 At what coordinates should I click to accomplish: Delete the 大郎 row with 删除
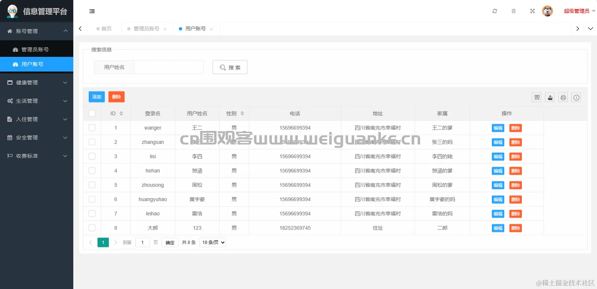(x=516, y=228)
